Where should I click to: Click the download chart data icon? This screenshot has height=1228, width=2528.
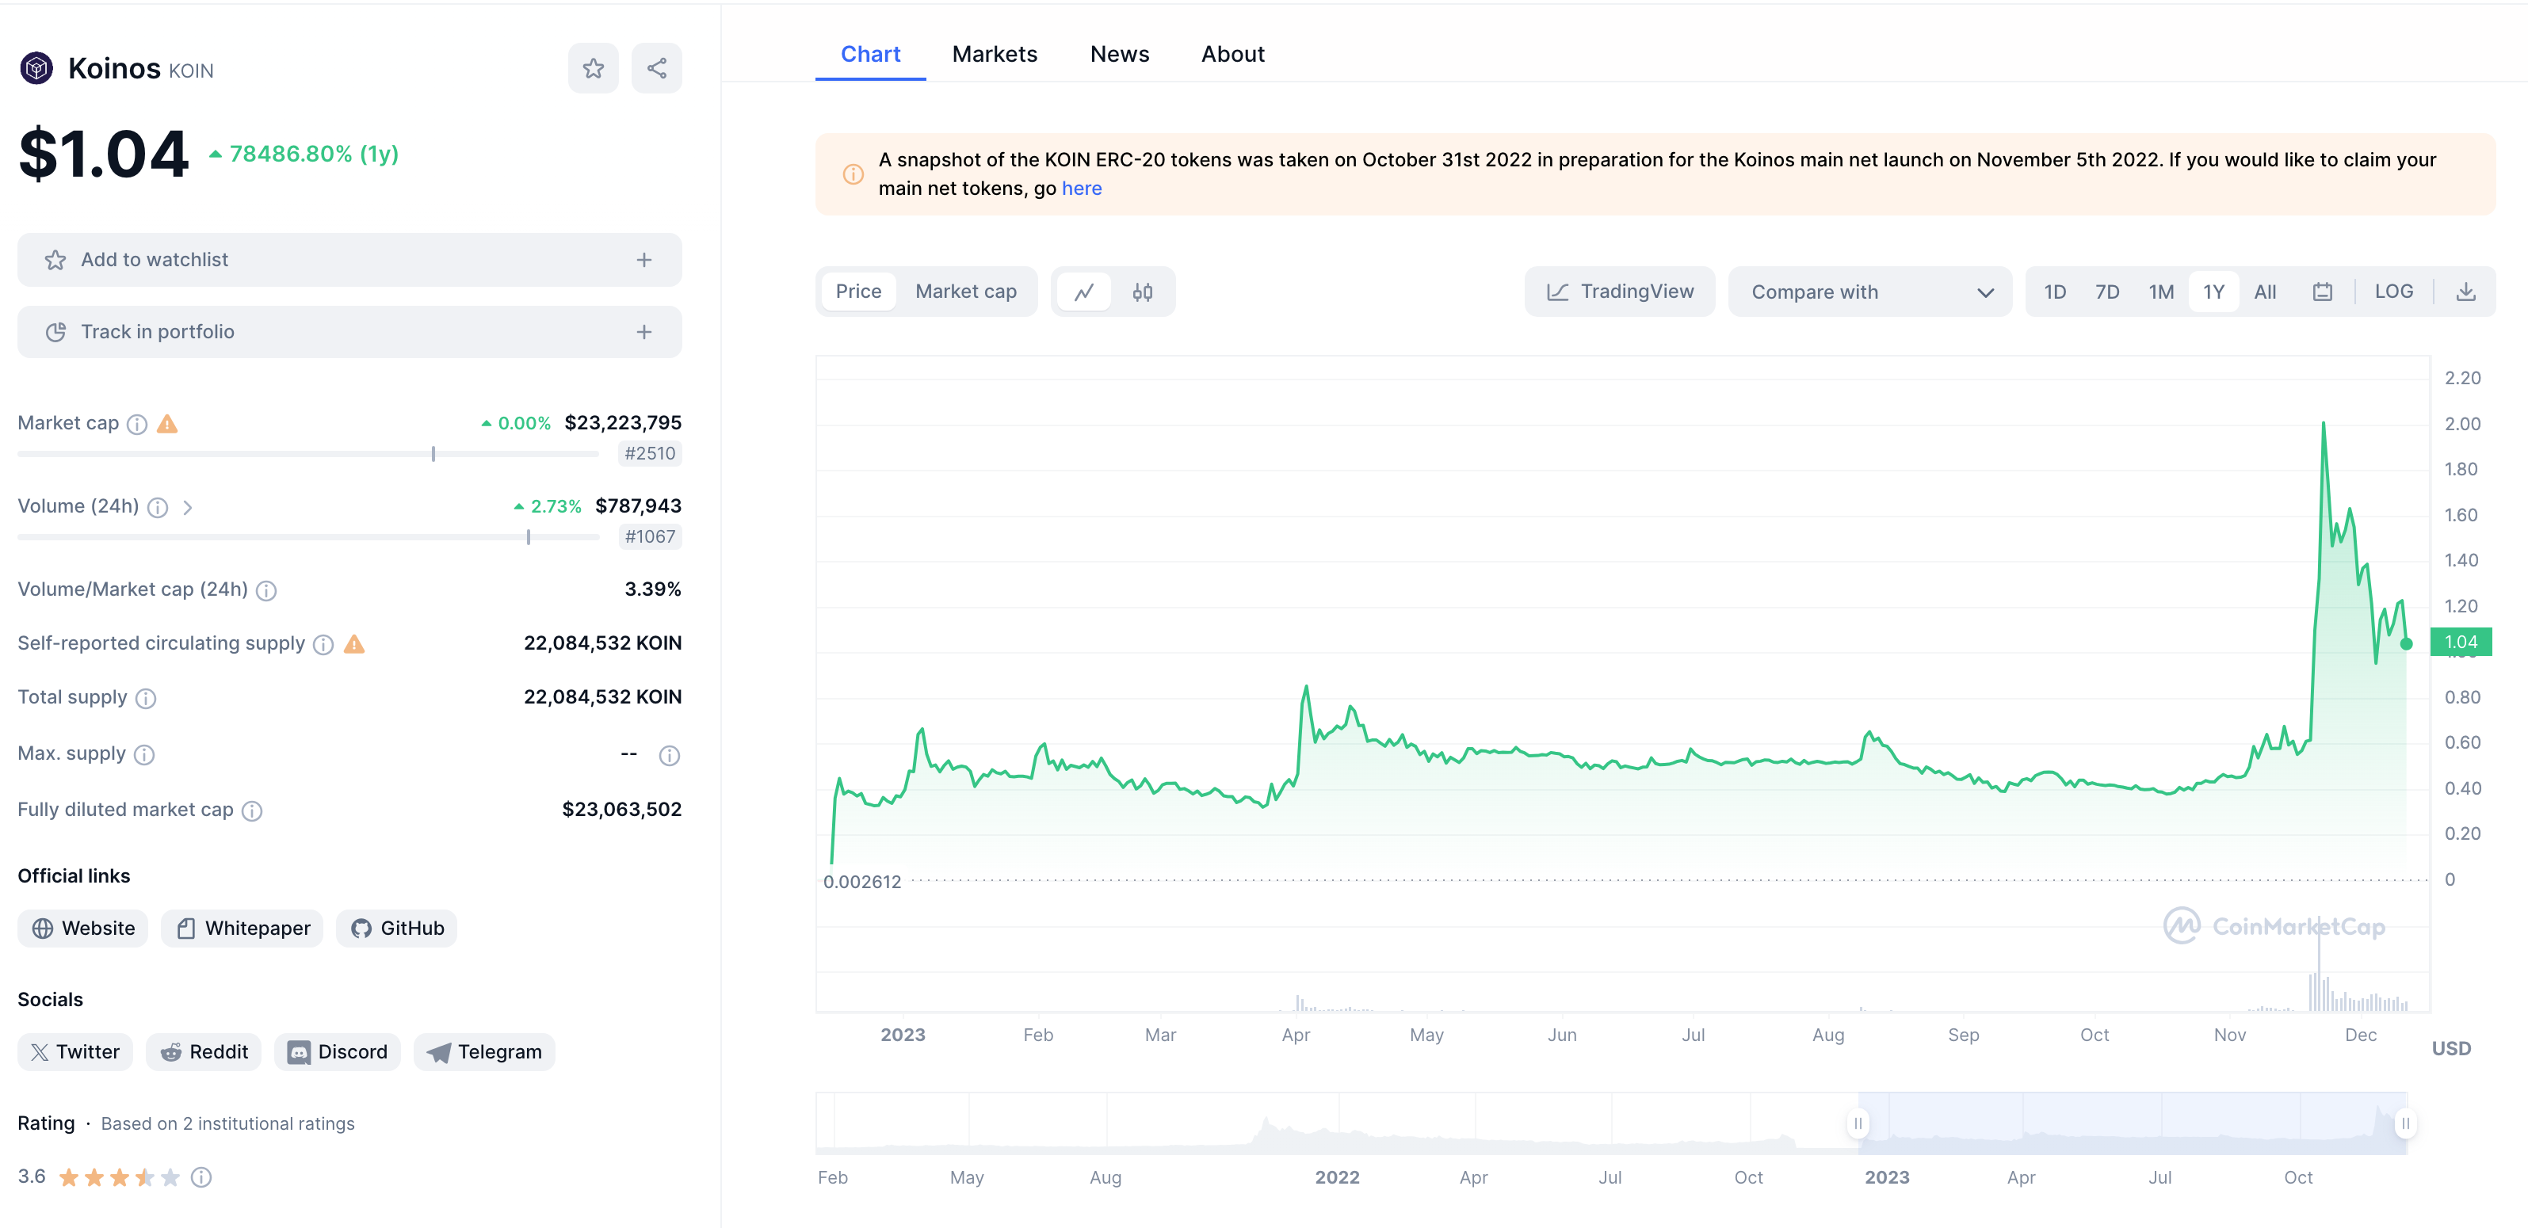click(x=2465, y=292)
